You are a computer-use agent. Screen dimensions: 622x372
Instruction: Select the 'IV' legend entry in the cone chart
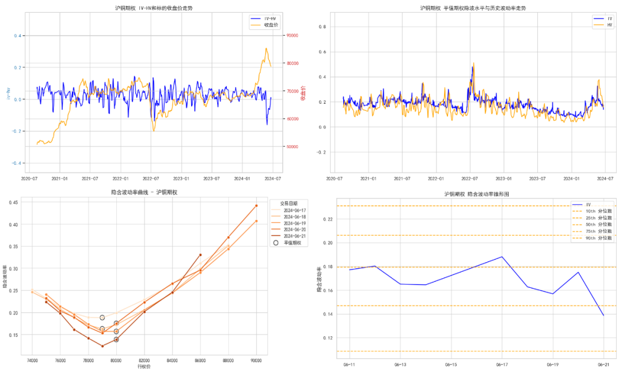[582, 205]
